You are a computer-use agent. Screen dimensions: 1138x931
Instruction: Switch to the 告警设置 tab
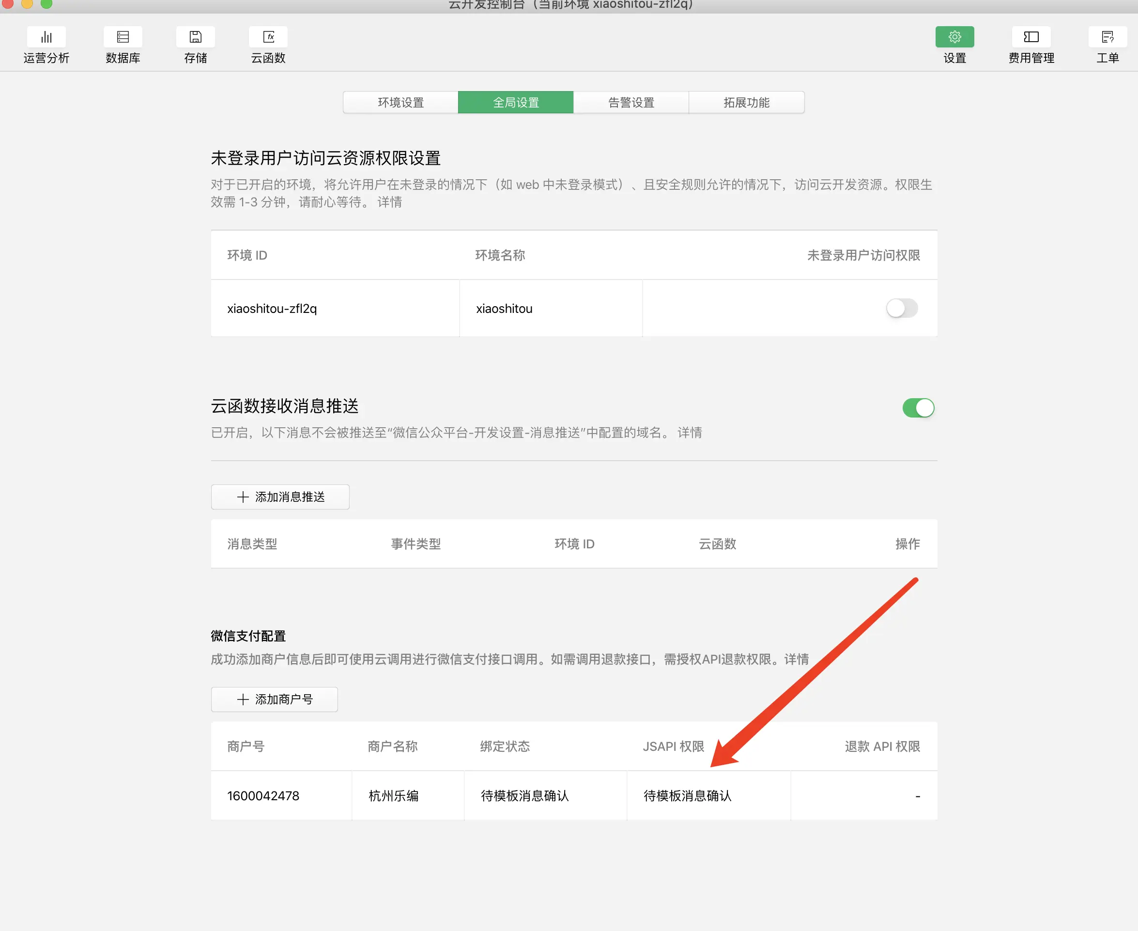coord(631,102)
